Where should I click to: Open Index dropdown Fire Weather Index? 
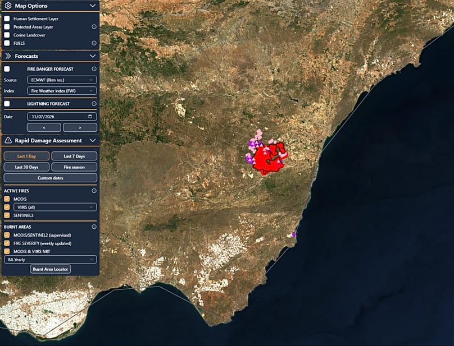coord(62,91)
